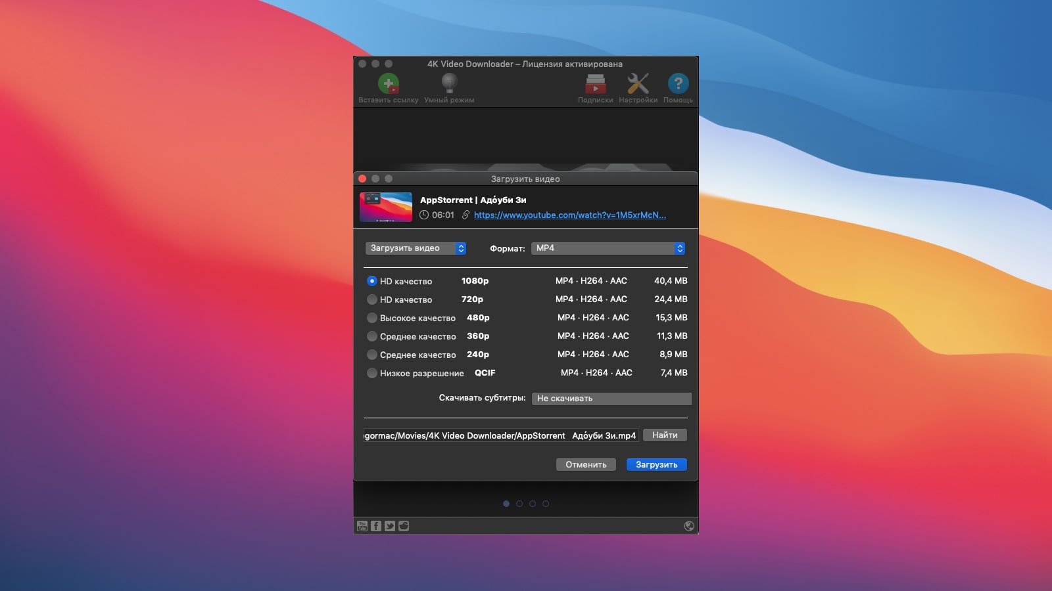The width and height of the screenshot is (1052, 591).
Task: Open the Reddit icon in status bar
Action: 404,526
